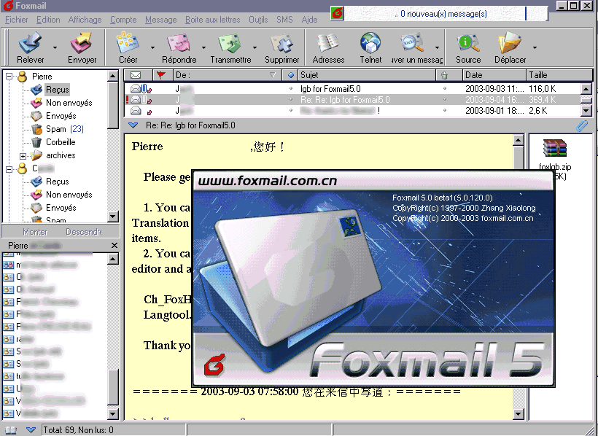
Task: Click the paperclip icon in the preview header
Action: coord(582,125)
